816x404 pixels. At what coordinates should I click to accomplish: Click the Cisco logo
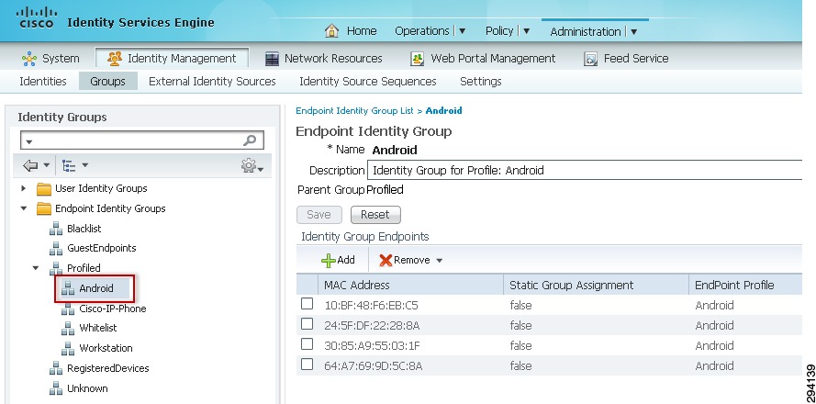[37, 17]
